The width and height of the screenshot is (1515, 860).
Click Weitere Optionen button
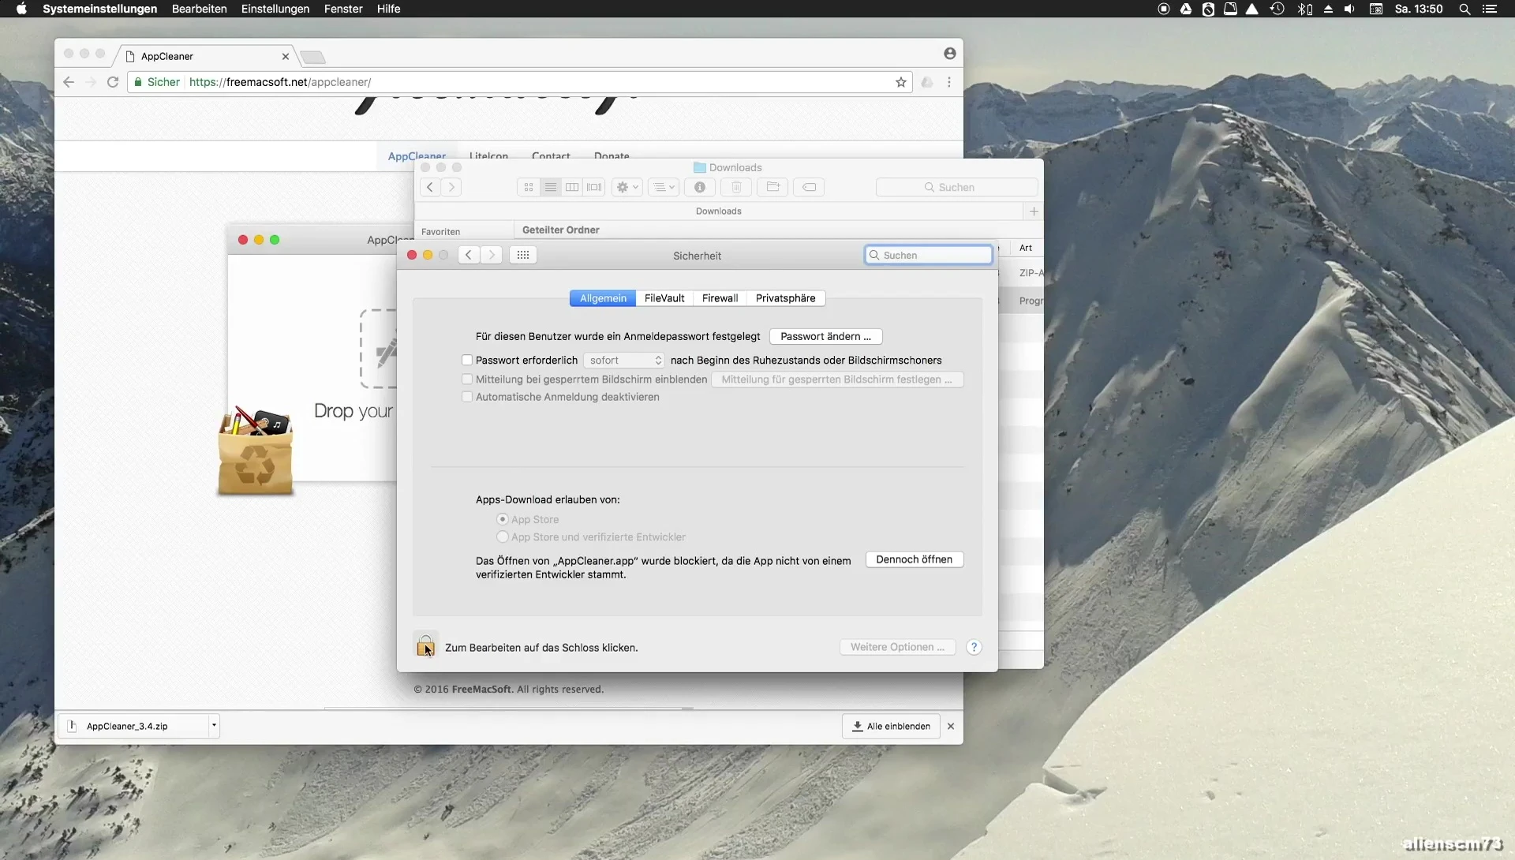pos(897,647)
